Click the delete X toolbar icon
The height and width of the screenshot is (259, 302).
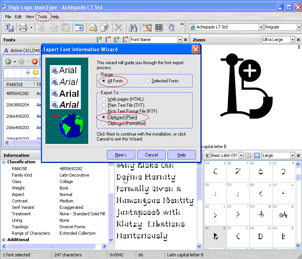coord(119,28)
